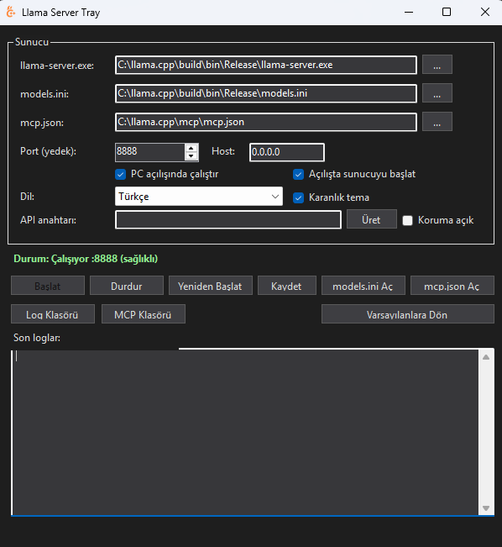The width and height of the screenshot is (502, 547).
Task: Click the Host address field
Action: pos(287,152)
